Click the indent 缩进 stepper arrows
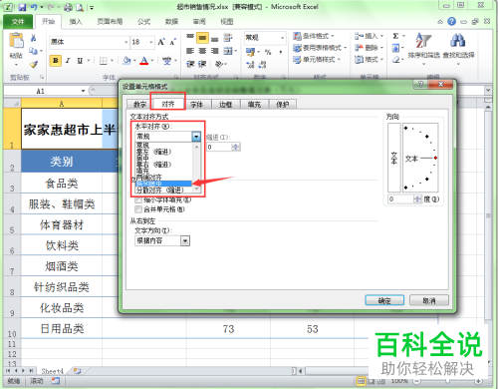Screen dimensions: 498x389 coord(236,147)
